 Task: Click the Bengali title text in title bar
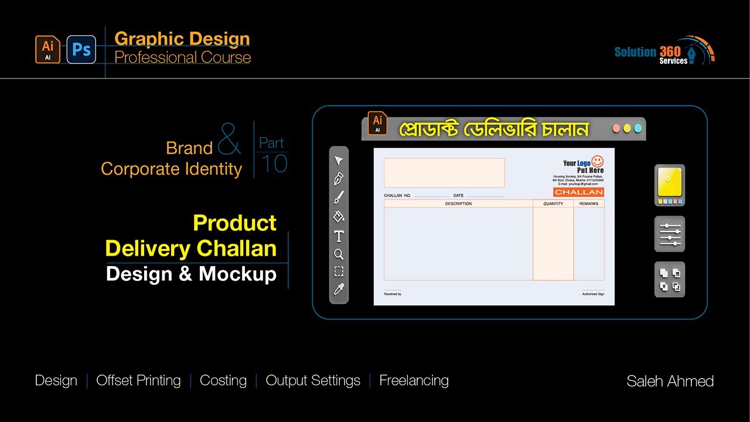pos(494,129)
